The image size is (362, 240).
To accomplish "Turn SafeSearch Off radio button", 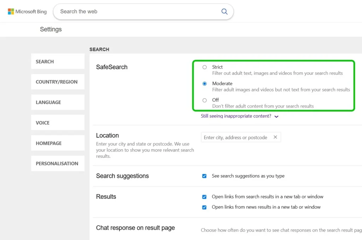I will (204, 100).
